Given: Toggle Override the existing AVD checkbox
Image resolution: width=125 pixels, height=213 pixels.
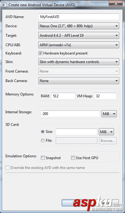Looking at the screenshot, I should tap(7, 168).
